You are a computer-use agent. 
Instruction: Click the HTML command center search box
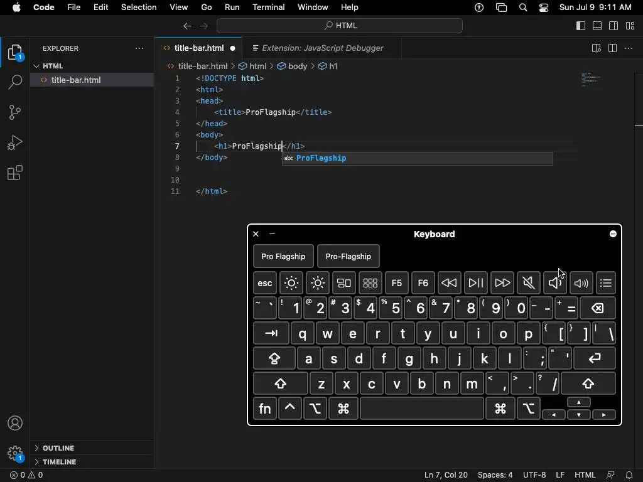point(340,26)
